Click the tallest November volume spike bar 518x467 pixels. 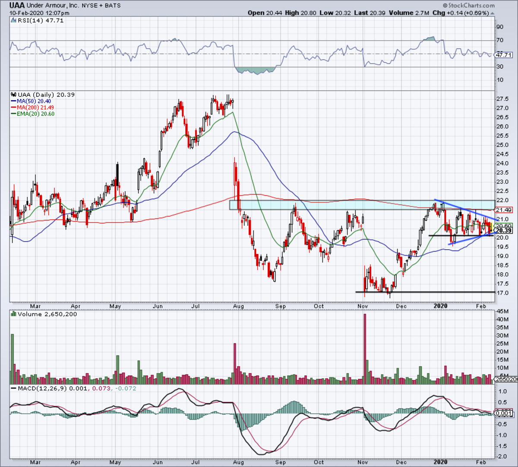point(365,346)
